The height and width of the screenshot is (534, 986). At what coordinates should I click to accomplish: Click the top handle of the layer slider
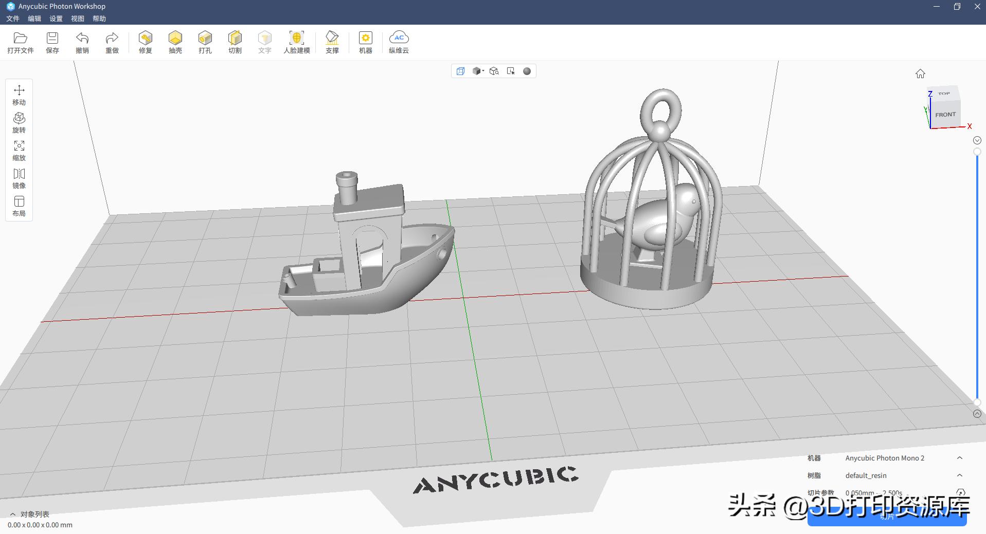977,152
